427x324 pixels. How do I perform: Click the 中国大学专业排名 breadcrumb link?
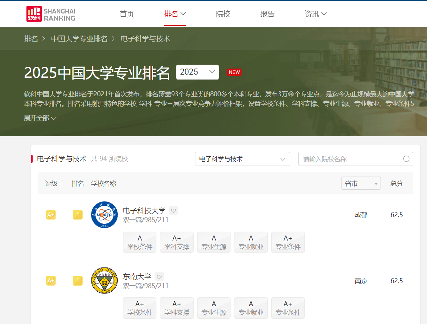(79, 39)
